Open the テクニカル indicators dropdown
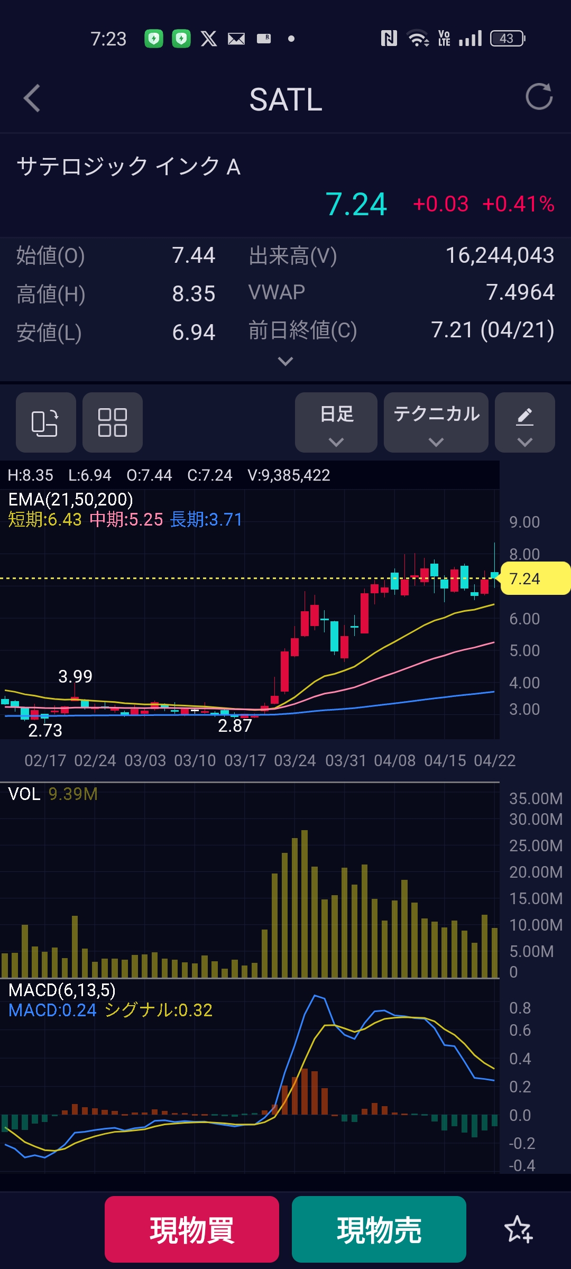The width and height of the screenshot is (571, 1269). 436,422
